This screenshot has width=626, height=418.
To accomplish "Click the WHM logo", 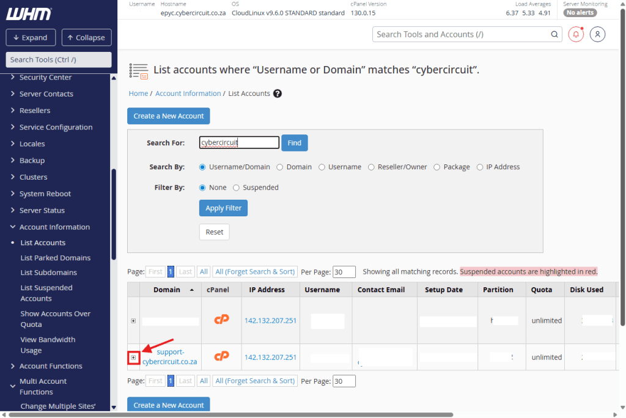I will (29, 14).
